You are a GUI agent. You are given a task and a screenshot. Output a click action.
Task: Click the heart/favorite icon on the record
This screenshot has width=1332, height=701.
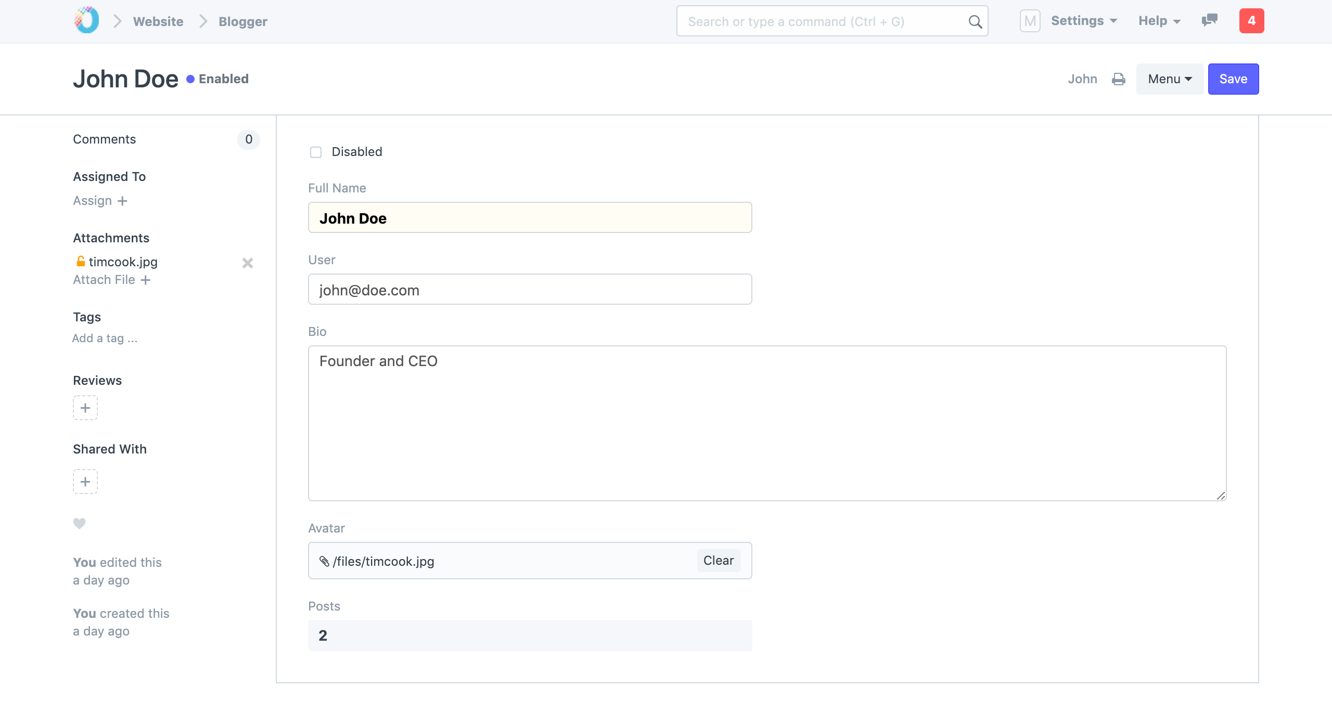point(79,524)
